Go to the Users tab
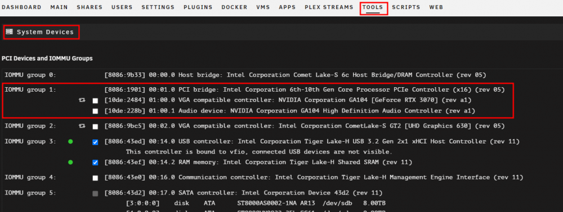563x212 pixels. (122, 7)
